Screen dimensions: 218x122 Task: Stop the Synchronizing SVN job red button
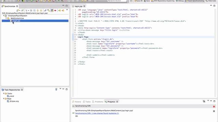214,106
